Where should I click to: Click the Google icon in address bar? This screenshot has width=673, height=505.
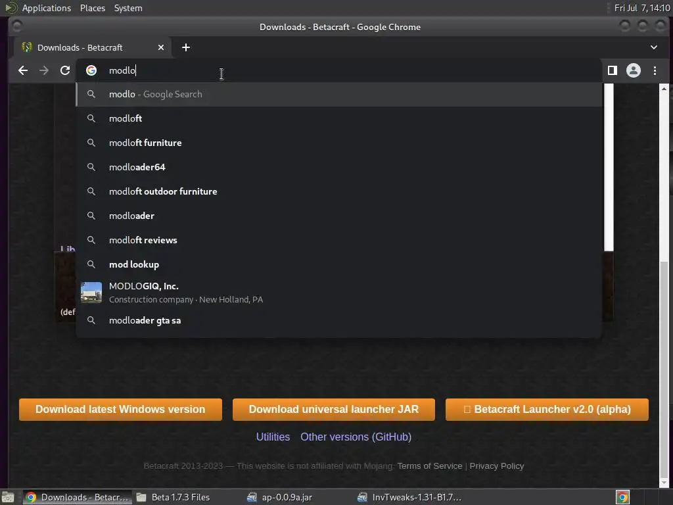(91, 70)
